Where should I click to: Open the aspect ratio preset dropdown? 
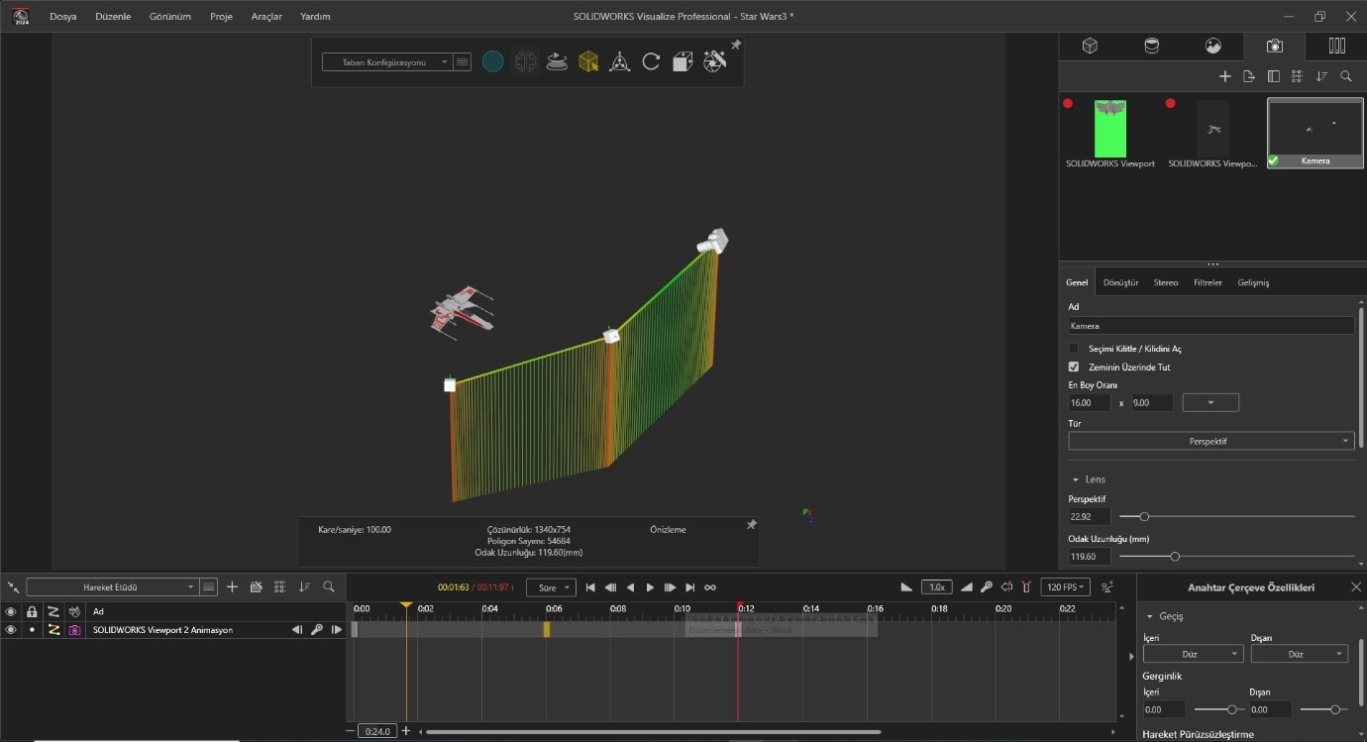click(1210, 402)
